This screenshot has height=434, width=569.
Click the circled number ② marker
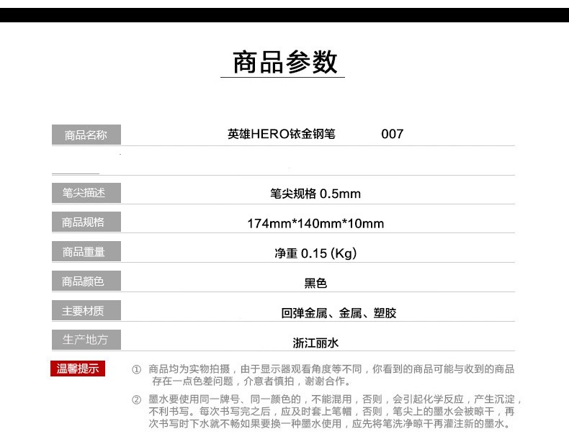pyautogui.click(x=136, y=399)
